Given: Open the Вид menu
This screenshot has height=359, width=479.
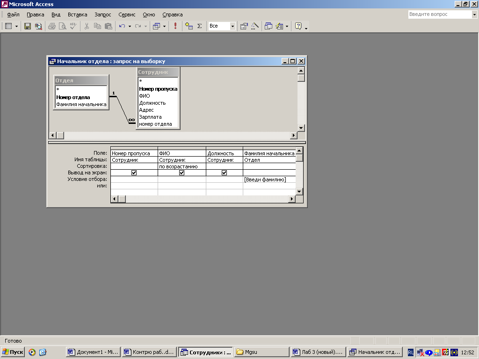Looking at the screenshot, I should coord(56,14).
